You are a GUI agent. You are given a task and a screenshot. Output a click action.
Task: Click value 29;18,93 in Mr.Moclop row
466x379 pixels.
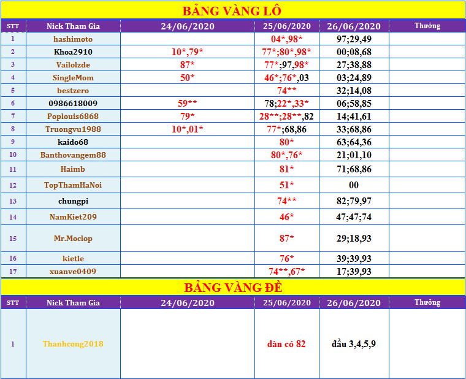354,239
